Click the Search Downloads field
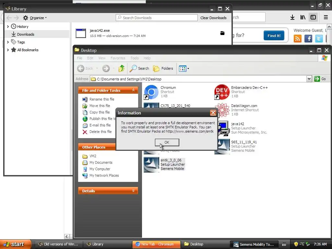Viewport: 332px width, 249px height. click(x=157, y=18)
